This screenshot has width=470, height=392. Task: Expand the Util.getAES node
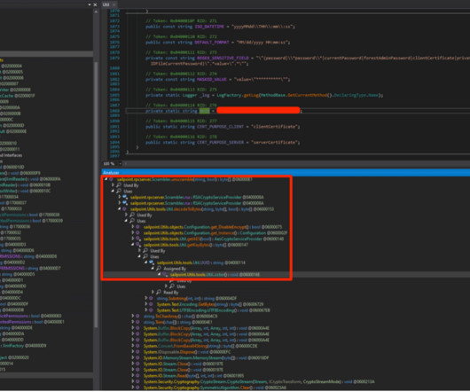133,239
